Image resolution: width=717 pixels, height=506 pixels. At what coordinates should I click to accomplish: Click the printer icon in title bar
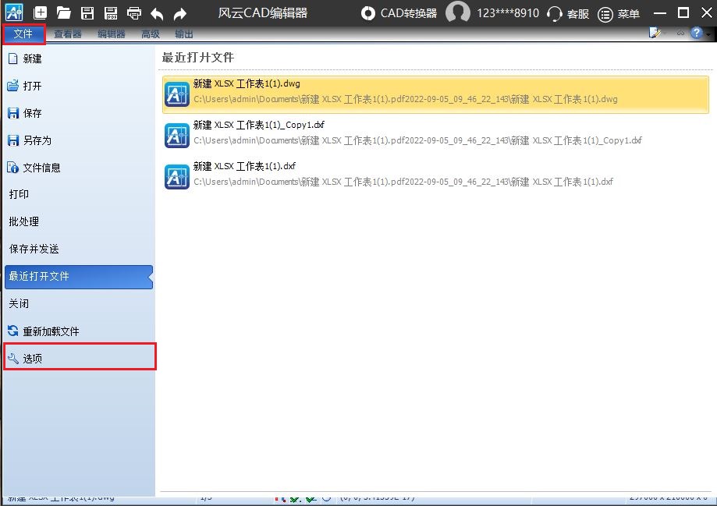point(134,13)
